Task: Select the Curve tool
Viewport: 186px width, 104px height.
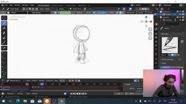Action: (x=4, y=68)
